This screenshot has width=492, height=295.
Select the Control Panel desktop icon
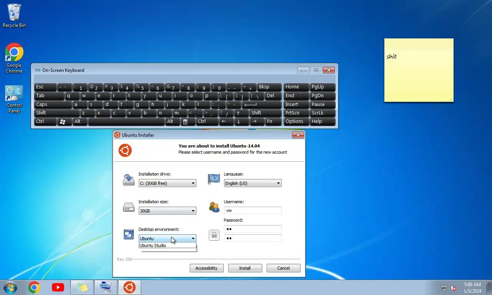(x=14, y=99)
